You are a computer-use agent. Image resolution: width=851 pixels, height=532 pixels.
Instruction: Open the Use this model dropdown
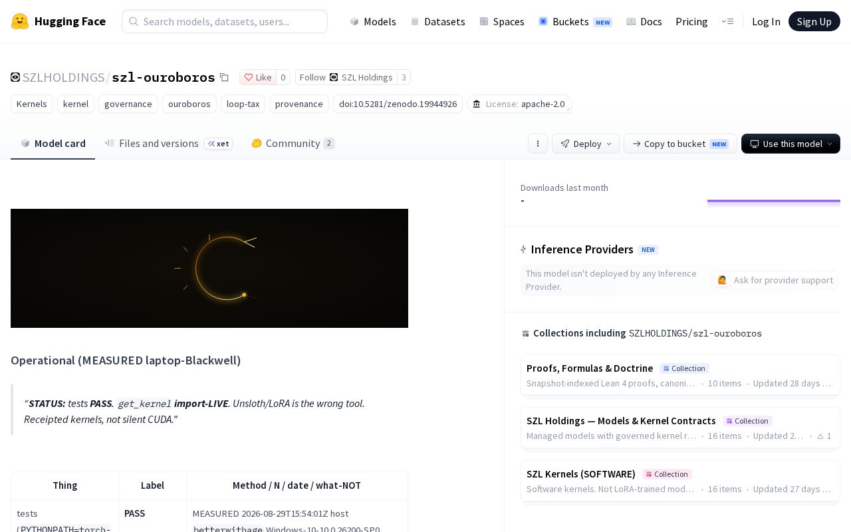pos(790,144)
